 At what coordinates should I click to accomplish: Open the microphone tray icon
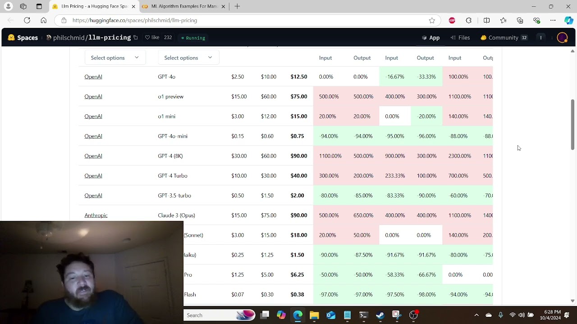[x=500, y=315]
